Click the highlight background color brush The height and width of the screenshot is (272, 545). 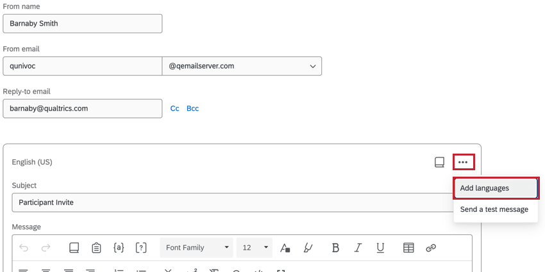pos(308,248)
